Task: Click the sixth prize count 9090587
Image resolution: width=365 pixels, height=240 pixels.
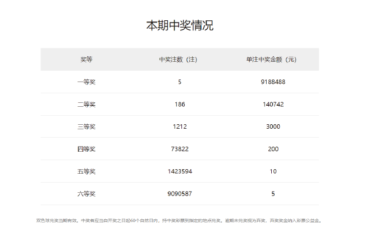Action: 180,194
